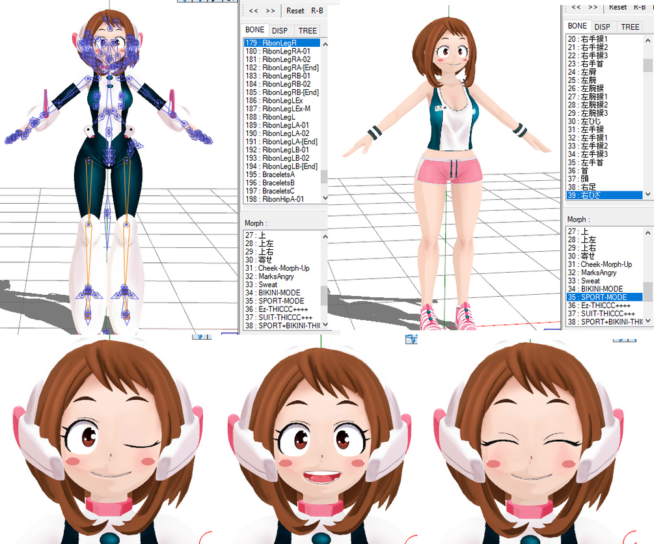654x544 pixels.
Task: Select bone 182 : RibonLegRA-[End]
Action: pos(282,68)
